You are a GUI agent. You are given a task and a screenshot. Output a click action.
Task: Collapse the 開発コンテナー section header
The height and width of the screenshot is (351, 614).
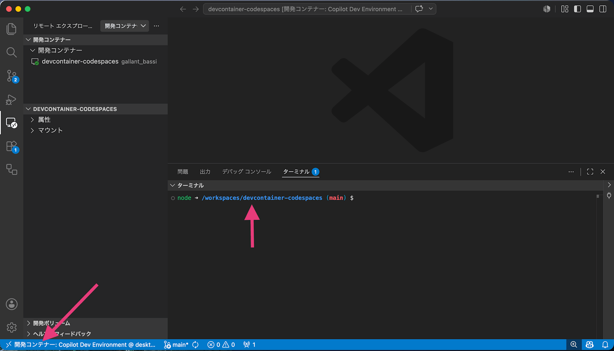click(95, 40)
